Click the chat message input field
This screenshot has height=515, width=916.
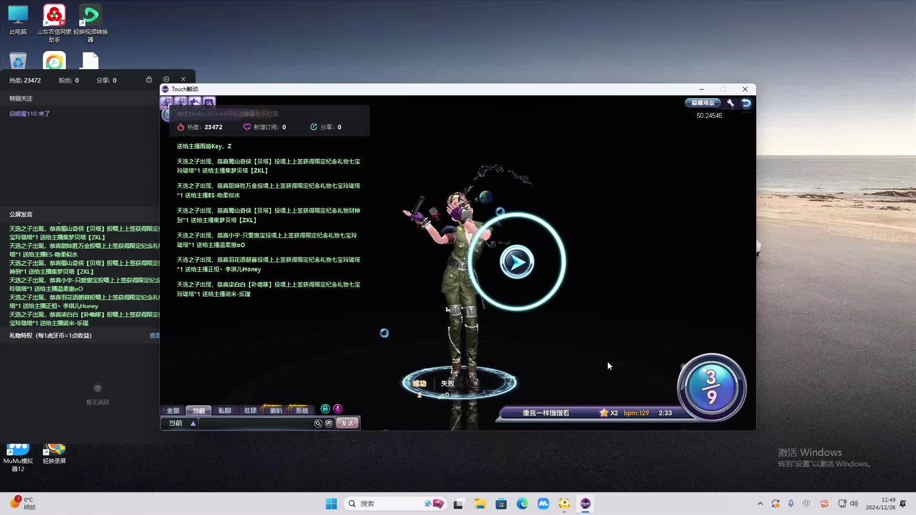pos(255,423)
